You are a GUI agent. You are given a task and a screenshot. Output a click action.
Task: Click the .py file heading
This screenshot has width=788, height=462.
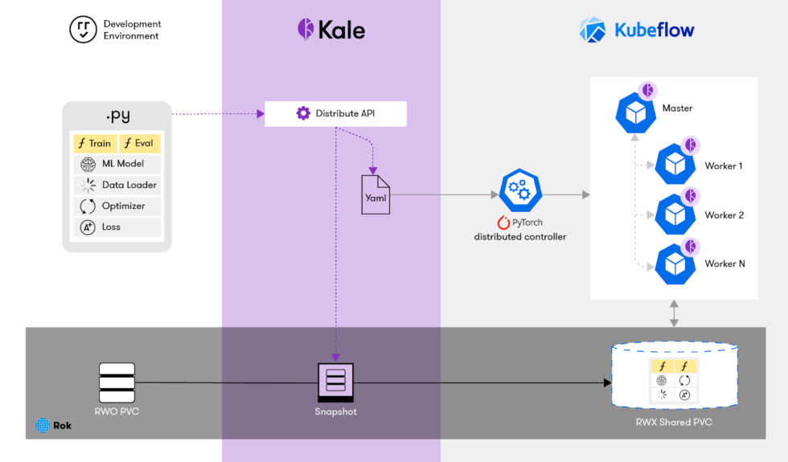pos(118,116)
